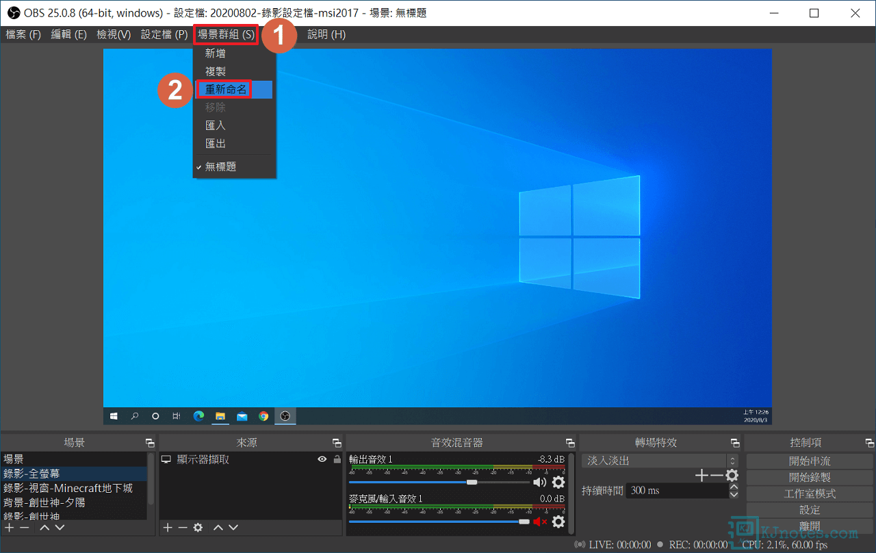Click the 開始錄製 button
876x553 pixels.
coord(810,477)
